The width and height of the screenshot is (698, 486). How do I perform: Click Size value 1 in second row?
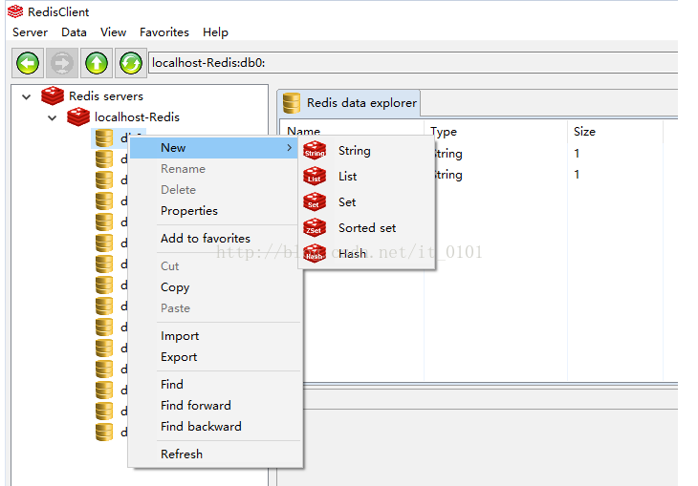(577, 175)
